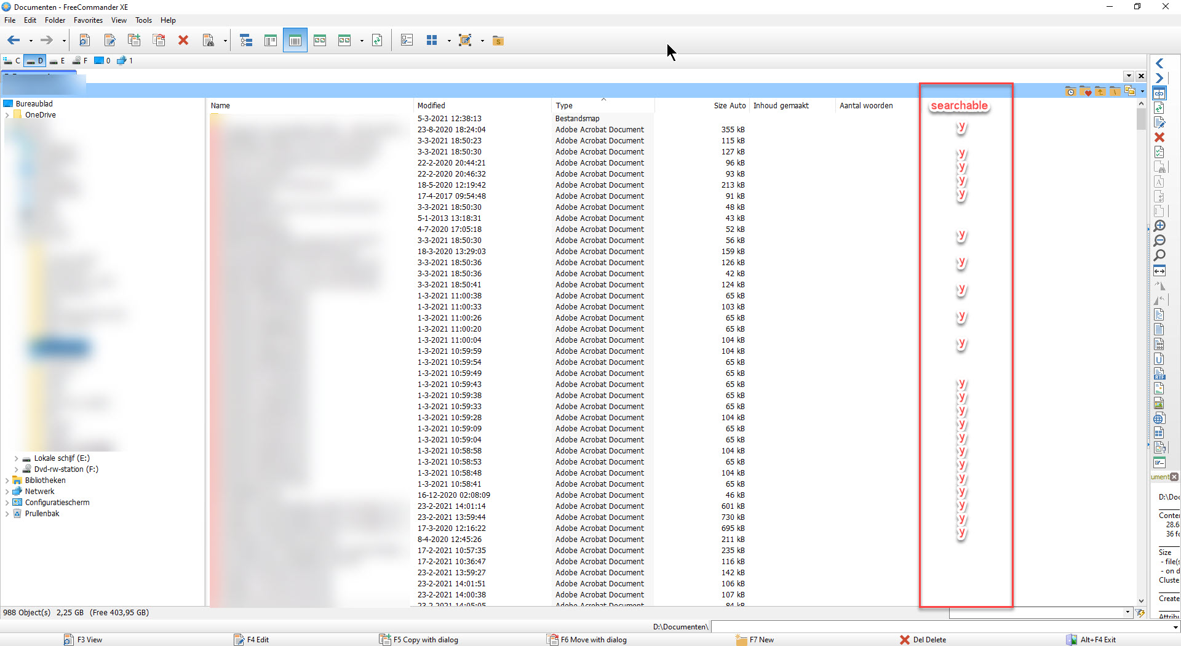Click web page view icon in side toolbar
The image size is (1181, 646).
[1159, 418]
